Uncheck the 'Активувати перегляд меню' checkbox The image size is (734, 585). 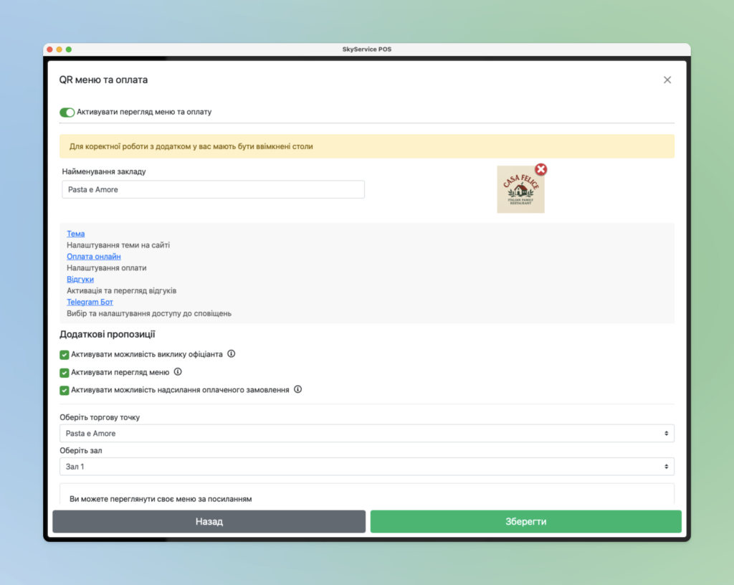point(65,373)
